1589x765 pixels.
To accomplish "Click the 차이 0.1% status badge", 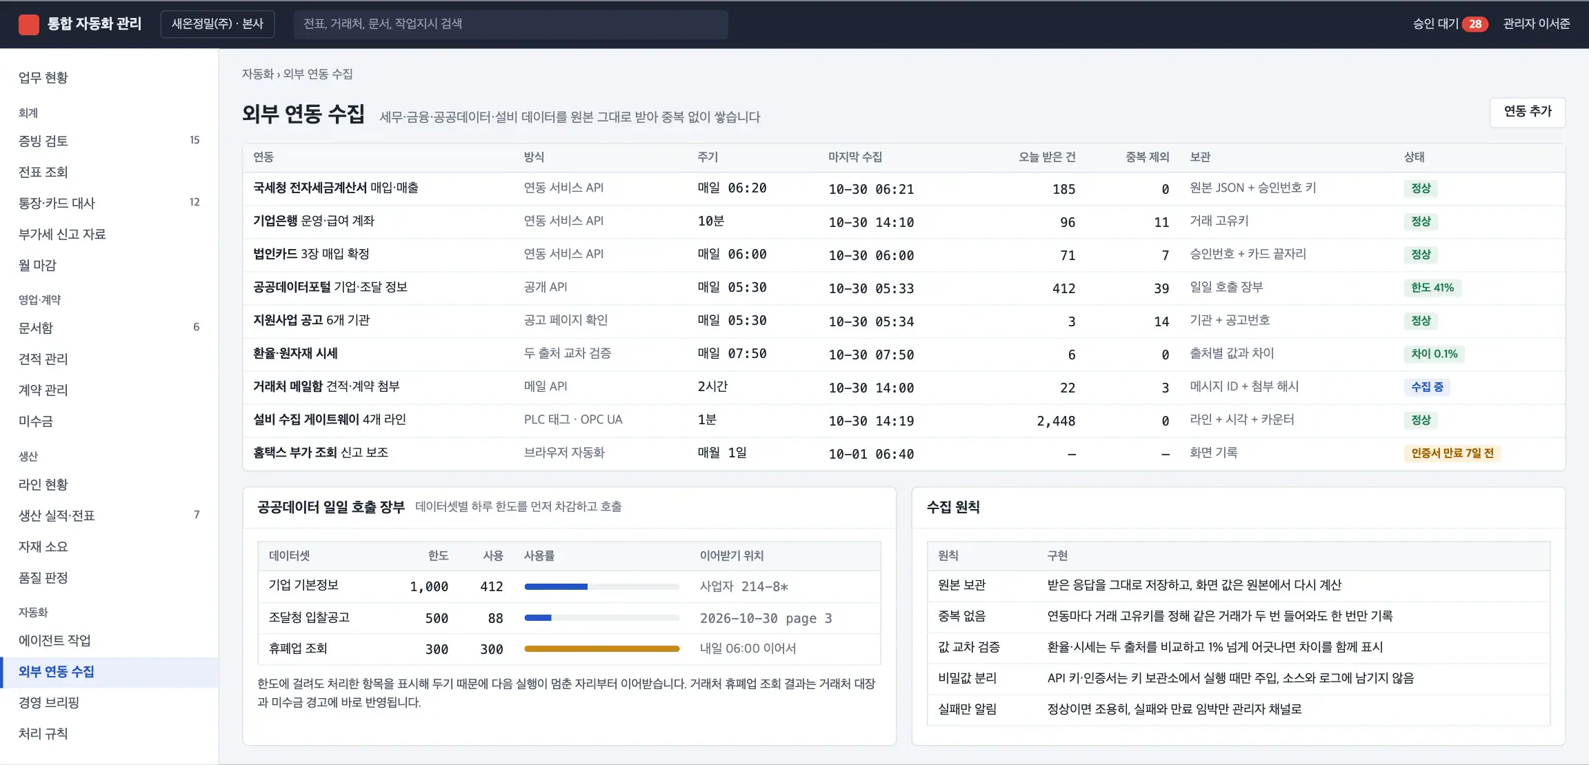I will coord(1434,354).
